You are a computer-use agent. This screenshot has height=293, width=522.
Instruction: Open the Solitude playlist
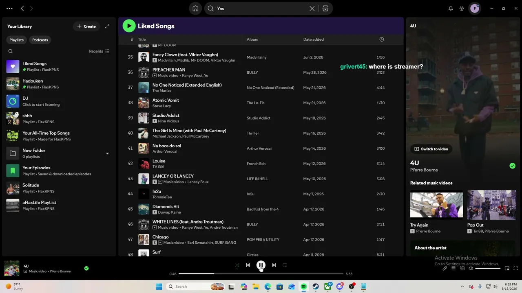[58, 188]
